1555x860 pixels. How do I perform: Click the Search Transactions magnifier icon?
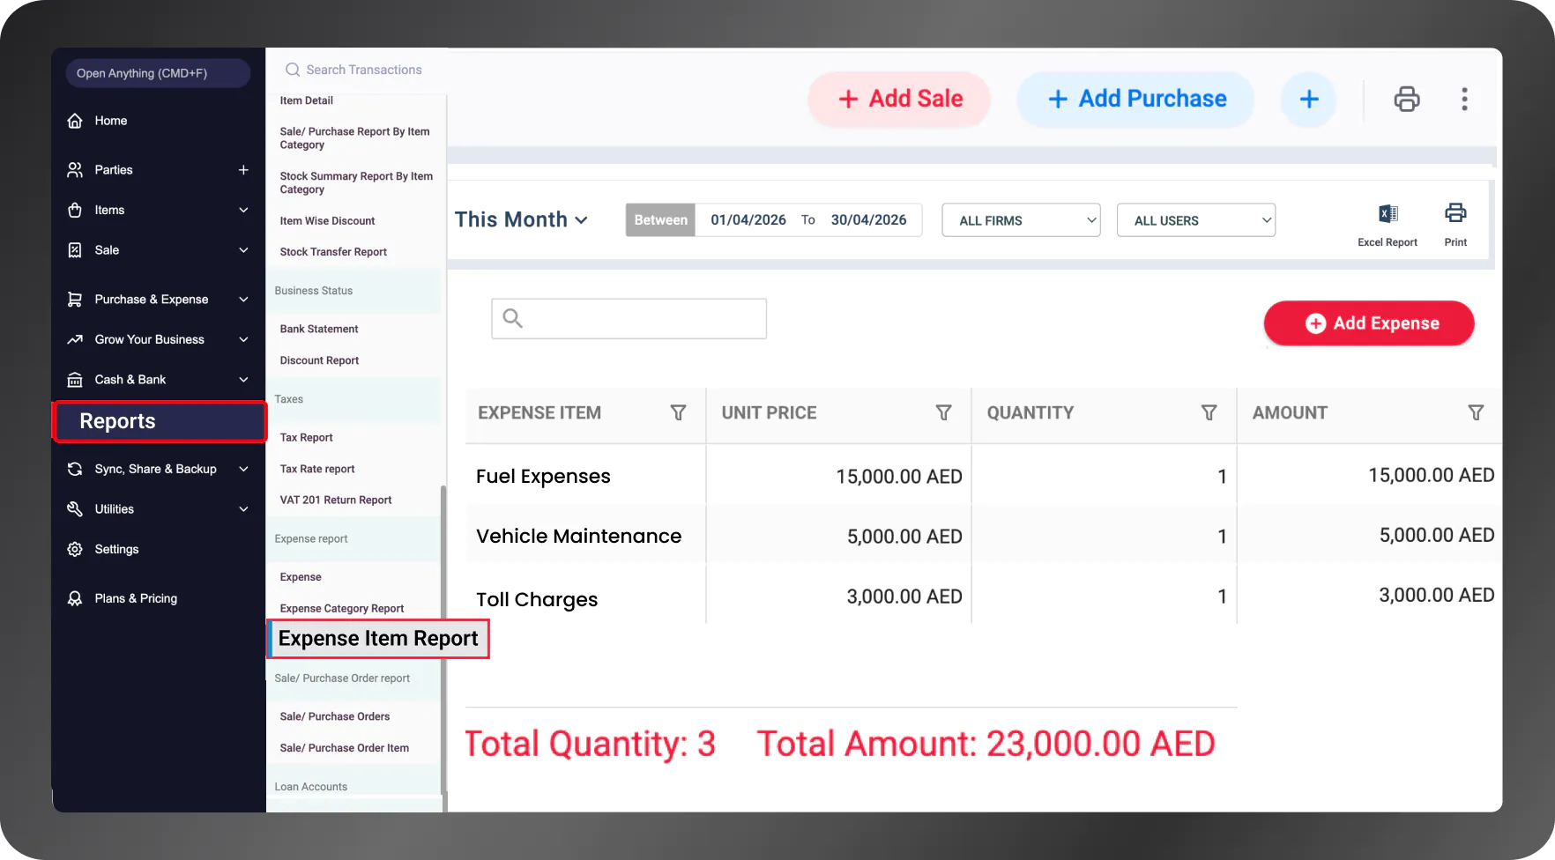coord(293,70)
